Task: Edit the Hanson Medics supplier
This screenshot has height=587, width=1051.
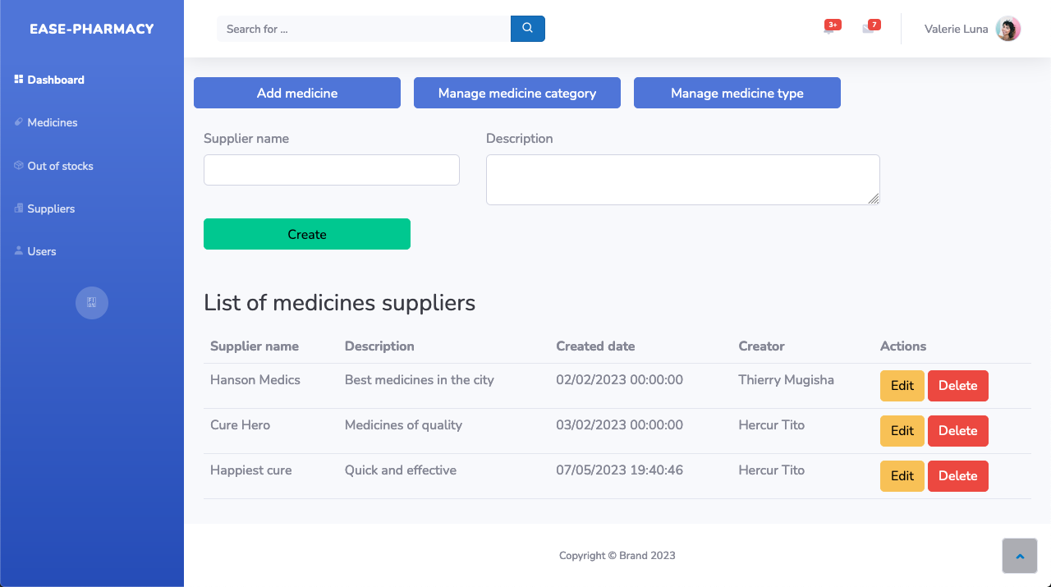Action: (x=902, y=385)
